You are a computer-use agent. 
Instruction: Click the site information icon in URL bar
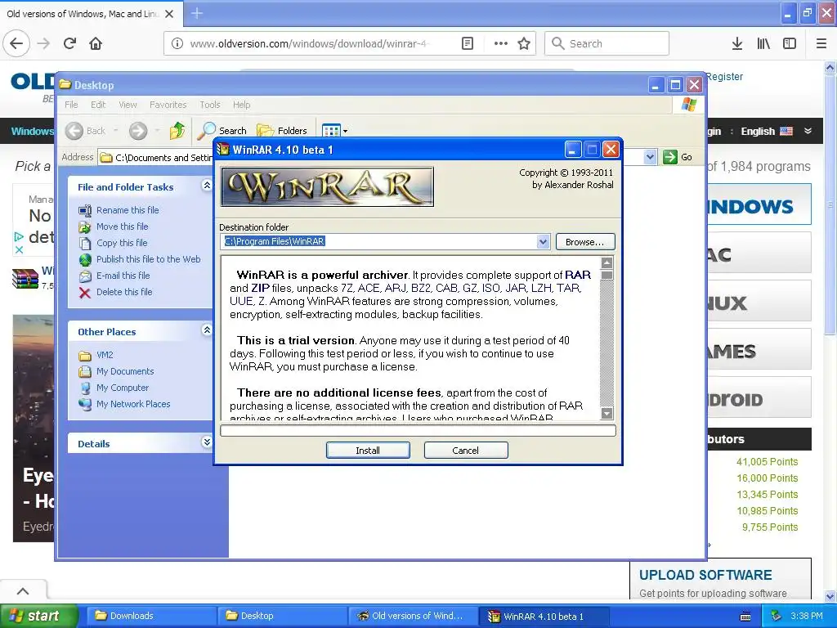tap(177, 43)
